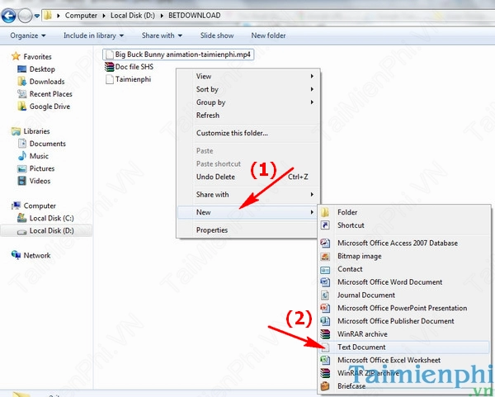
Task: Open the recent locations dropdown arrow
Action: click(x=37, y=16)
